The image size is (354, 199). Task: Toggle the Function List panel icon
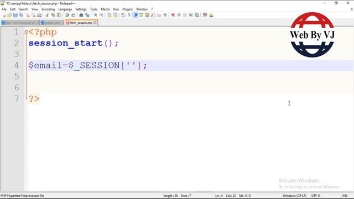tap(153, 15)
